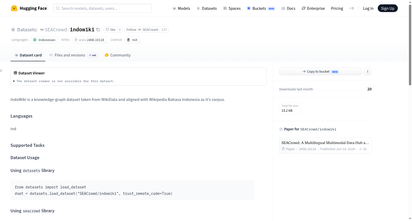Open Buckets in the top navigation
This screenshot has width=412, height=221.
[261, 8]
